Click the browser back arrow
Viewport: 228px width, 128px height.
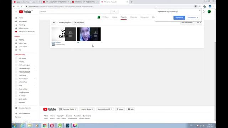click(14, 6)
